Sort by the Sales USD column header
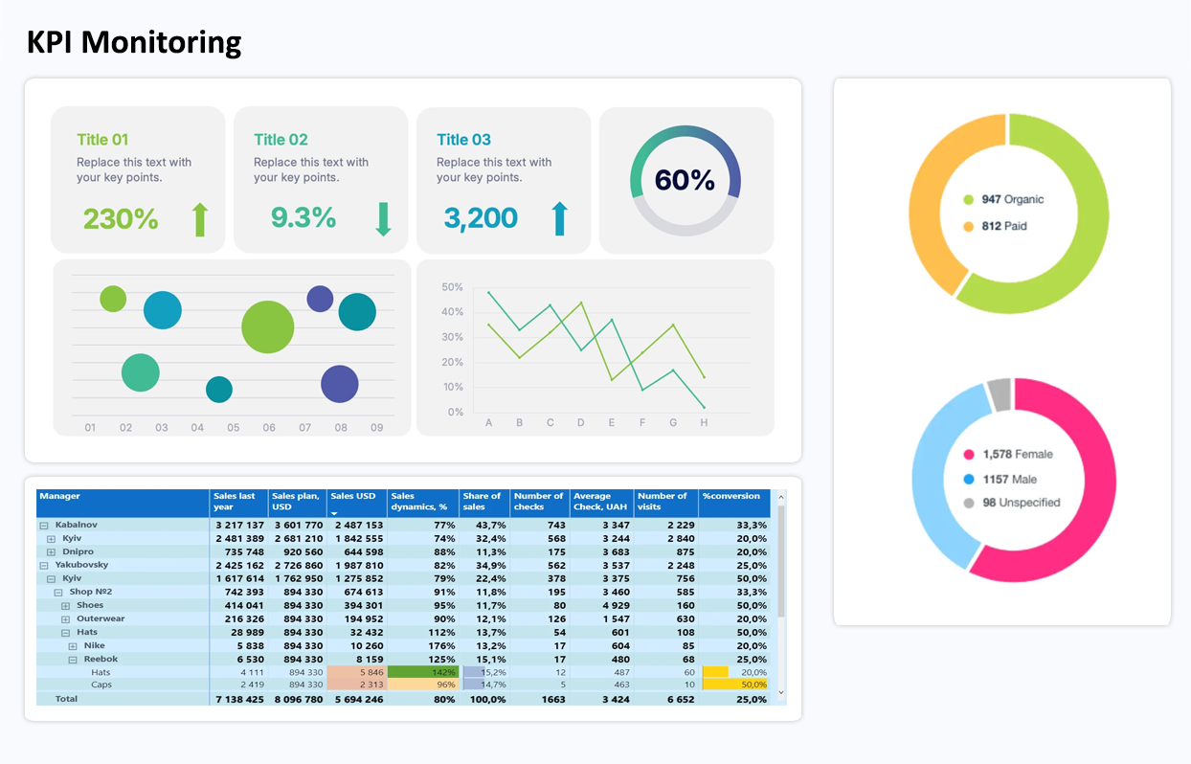The width and height of the screenshot is (1191, 764). tap(355, 503)
